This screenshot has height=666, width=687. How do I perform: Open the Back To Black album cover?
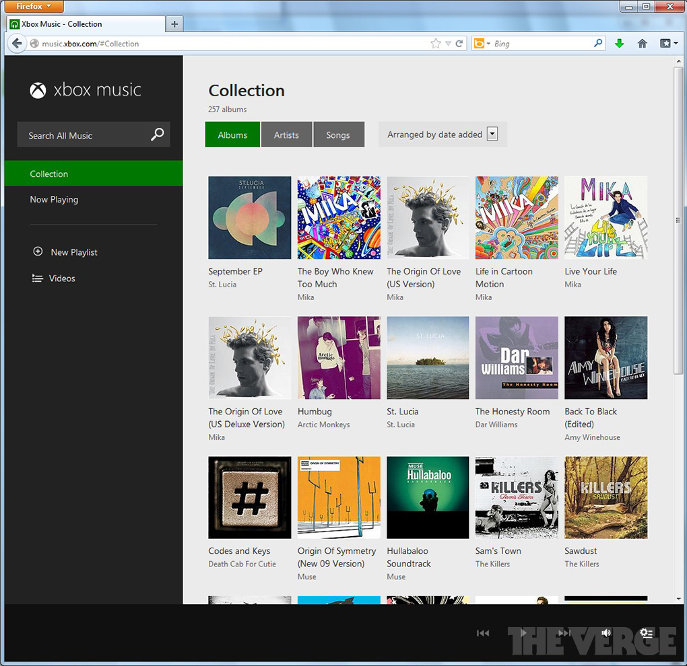[x=606, y=358]
